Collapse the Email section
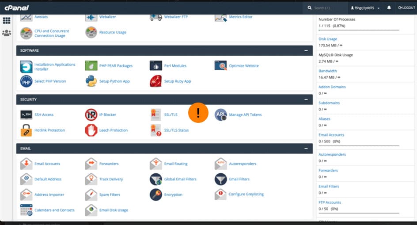The width and height of the screenshot is (417, 225). click(x=306, y=149)
